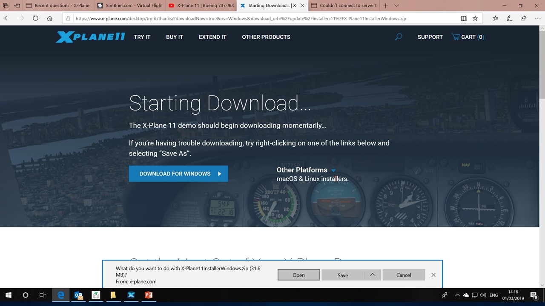
Task: Cancel the installer download
Action: (403, 275)
